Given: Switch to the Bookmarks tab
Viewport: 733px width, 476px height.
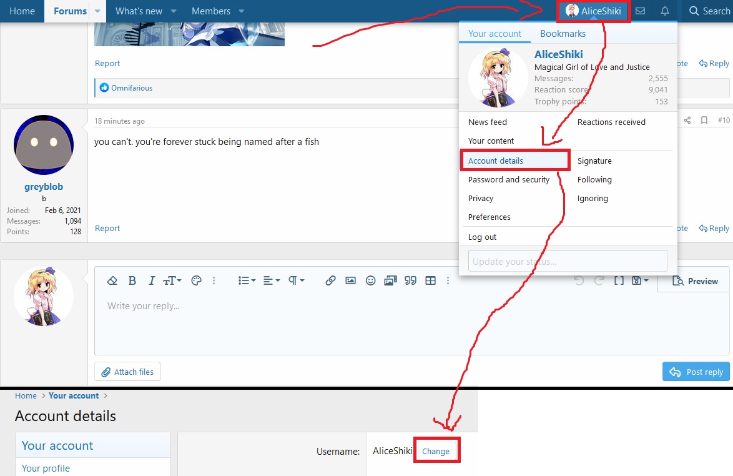Looking at the screenshot, I should point(563,34).
